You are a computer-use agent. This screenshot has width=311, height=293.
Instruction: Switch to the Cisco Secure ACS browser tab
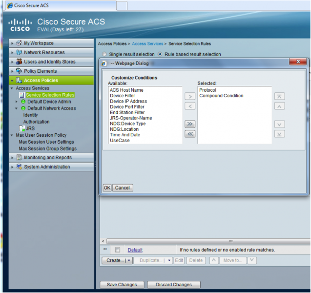tap(61, 5)
